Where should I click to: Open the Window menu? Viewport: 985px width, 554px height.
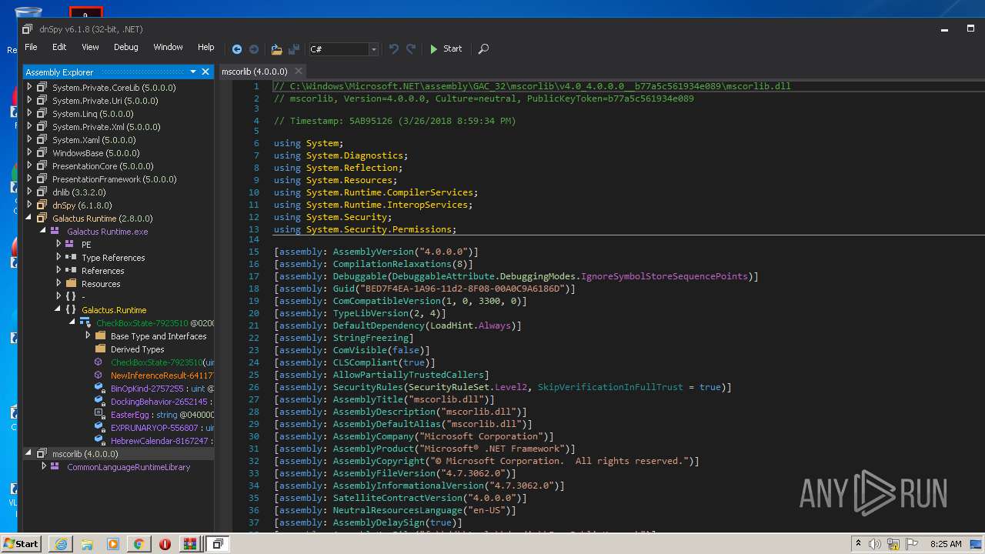[168, 47]
